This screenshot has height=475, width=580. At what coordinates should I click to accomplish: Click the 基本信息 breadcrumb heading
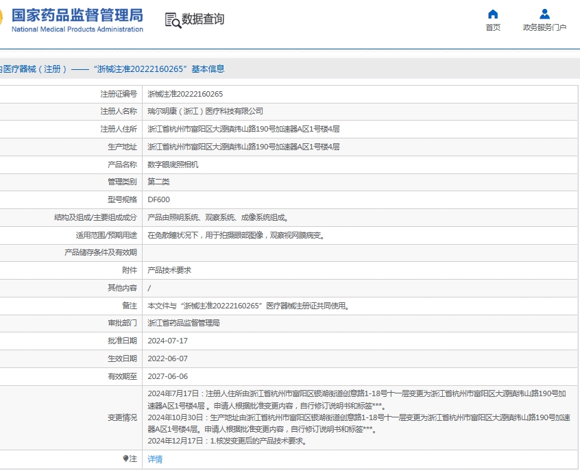point(208,69)
